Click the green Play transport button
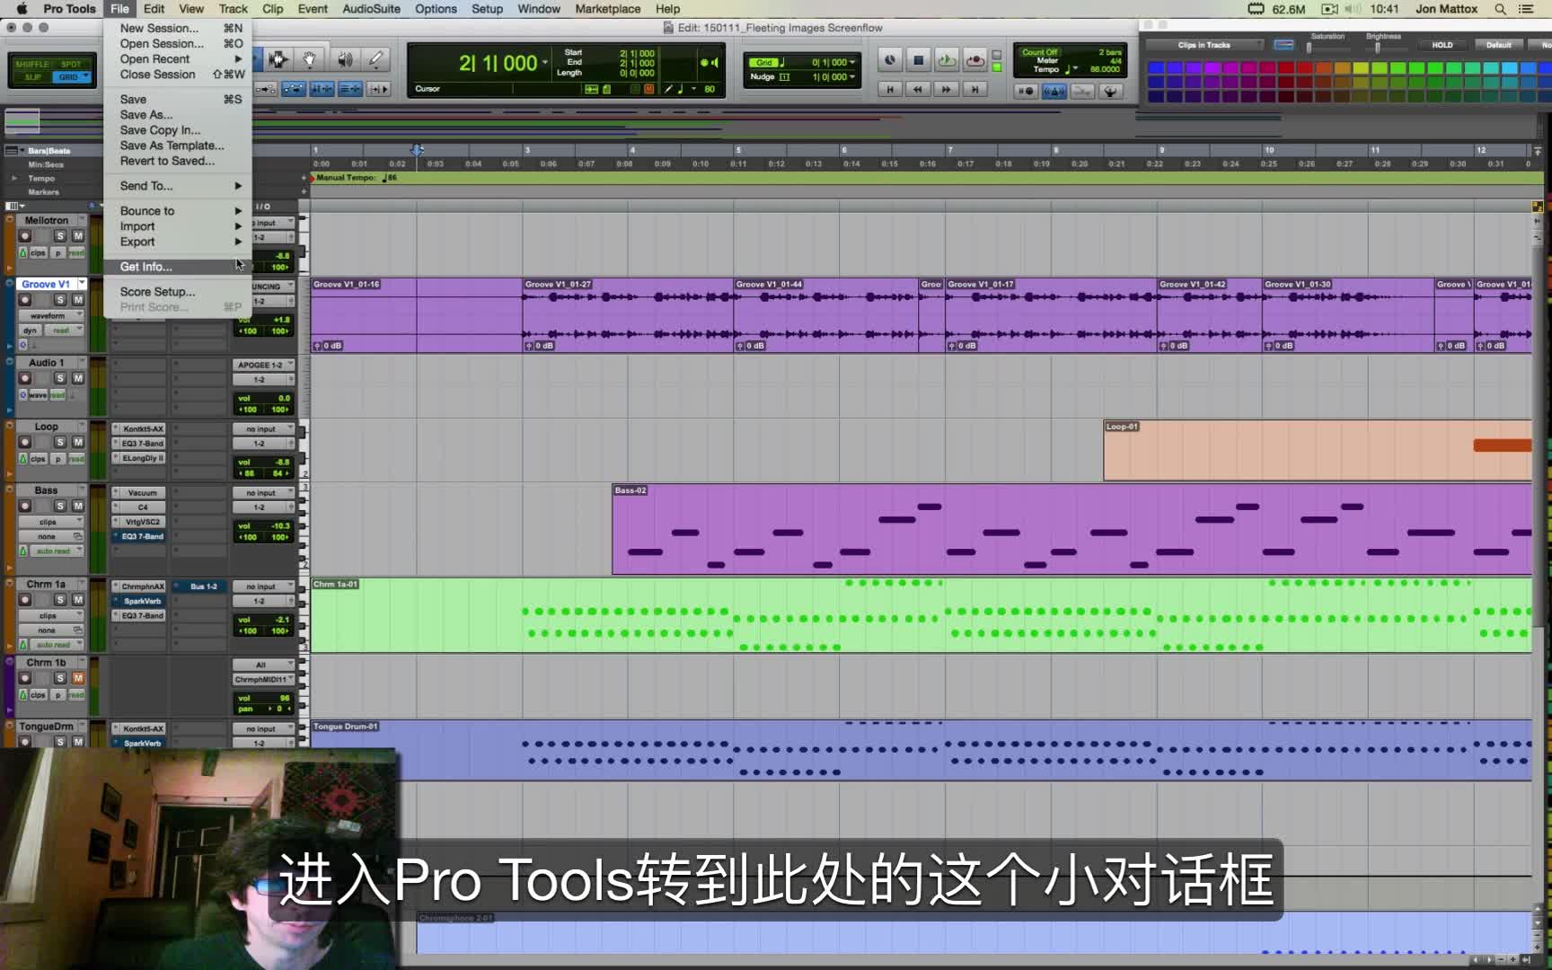The height and width of the screenshot is (970, 1552). (x=947, y=60)
